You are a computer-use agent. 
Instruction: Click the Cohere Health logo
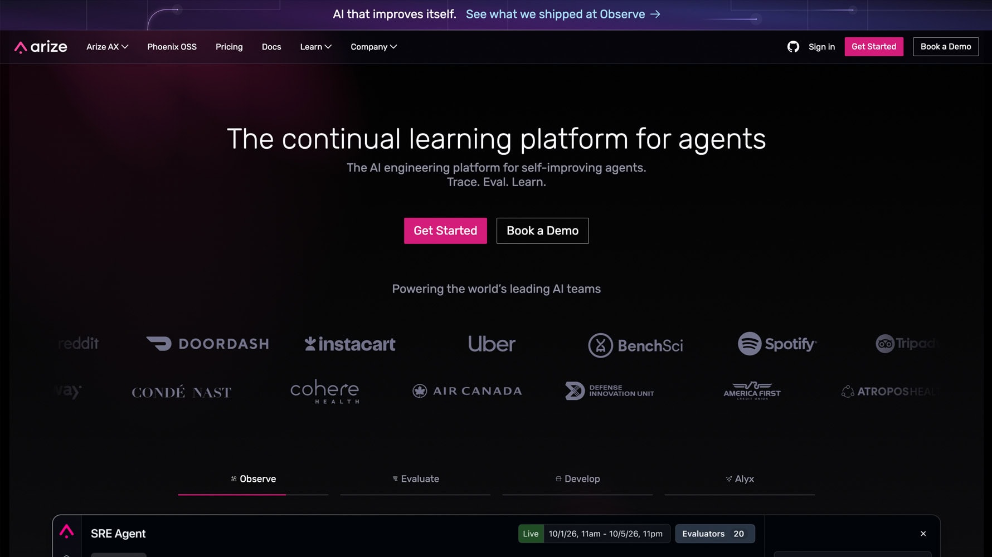click(x=325, y=392)
